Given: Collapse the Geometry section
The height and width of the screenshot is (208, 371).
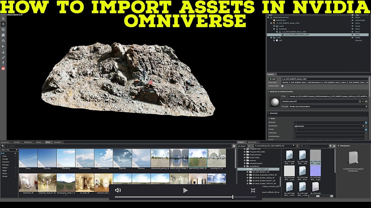Looking at the screenshot, I should pyautogui.click(x=268, y=113).
